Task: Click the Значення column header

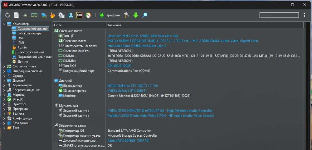Action: pyautogui.click(x=114, y=25)
